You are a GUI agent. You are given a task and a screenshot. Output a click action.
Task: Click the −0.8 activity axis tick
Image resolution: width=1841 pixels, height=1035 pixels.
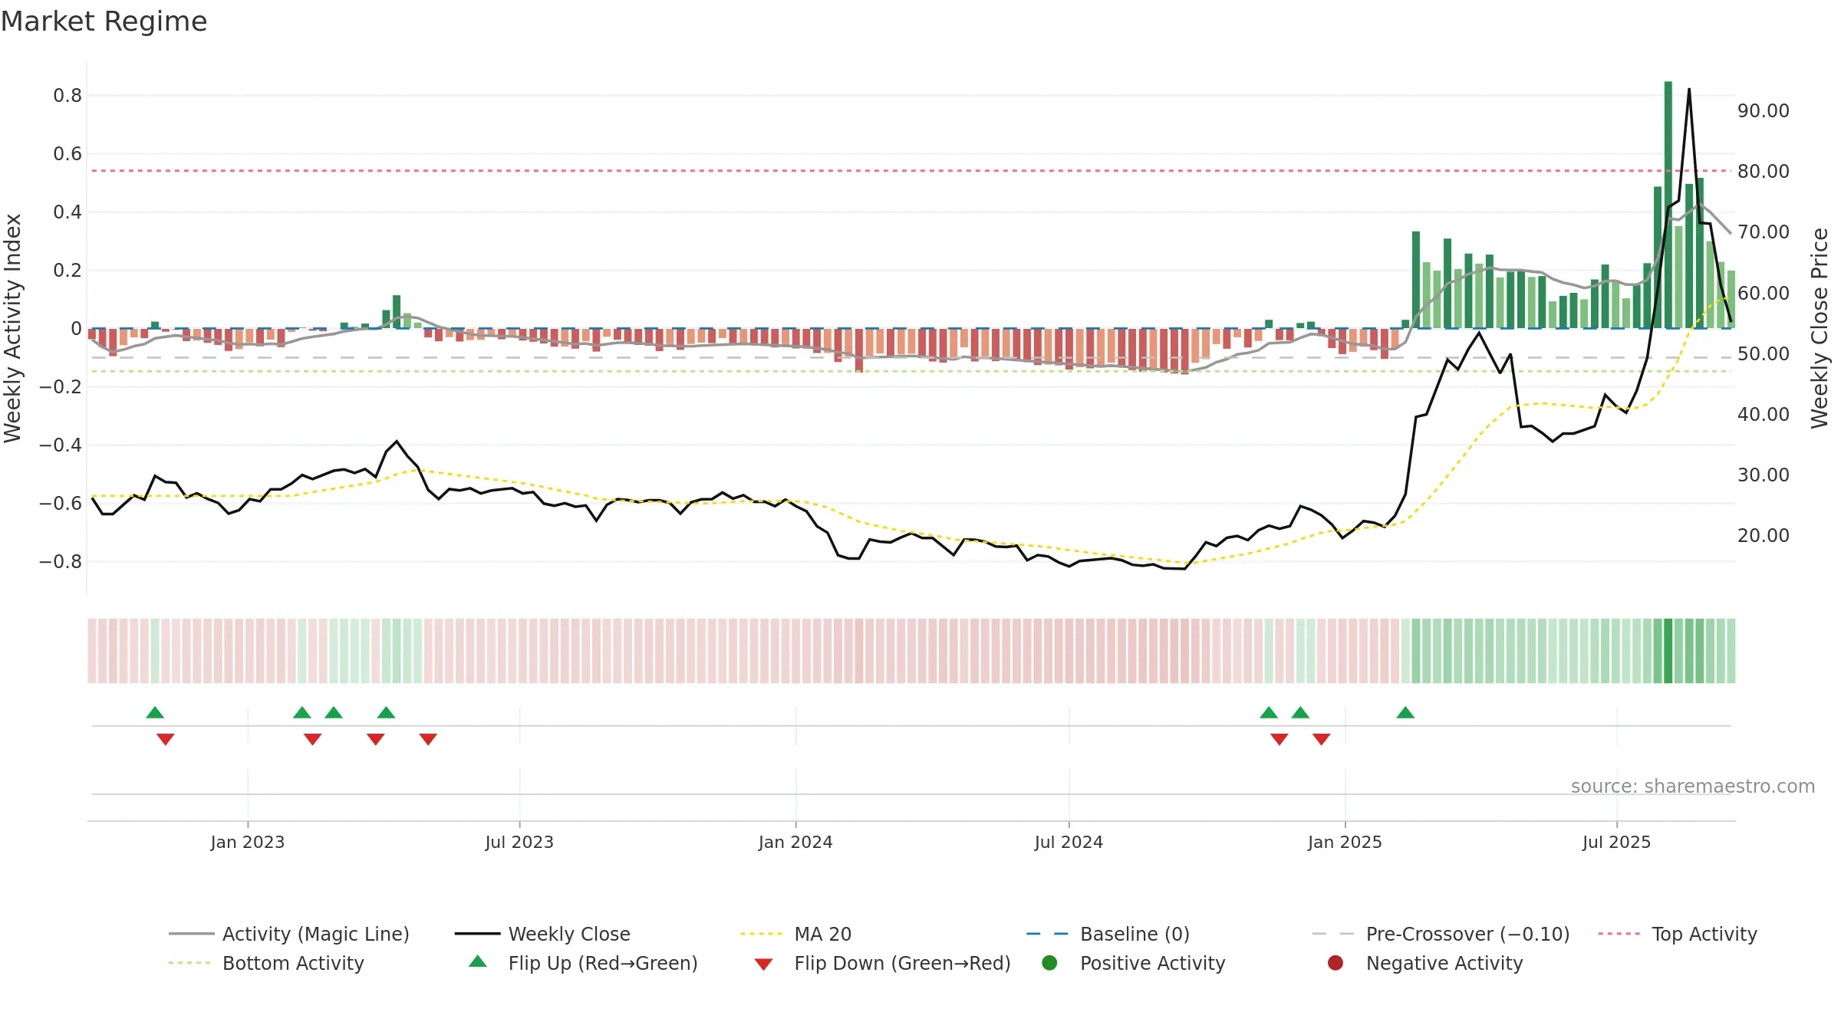61,561
